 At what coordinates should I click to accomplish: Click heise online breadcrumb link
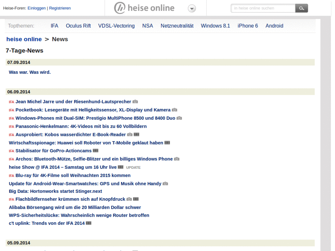tap(24, 39)
